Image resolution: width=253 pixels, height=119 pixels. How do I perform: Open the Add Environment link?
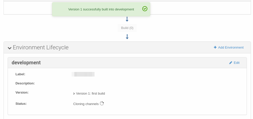tap(229, 47)
